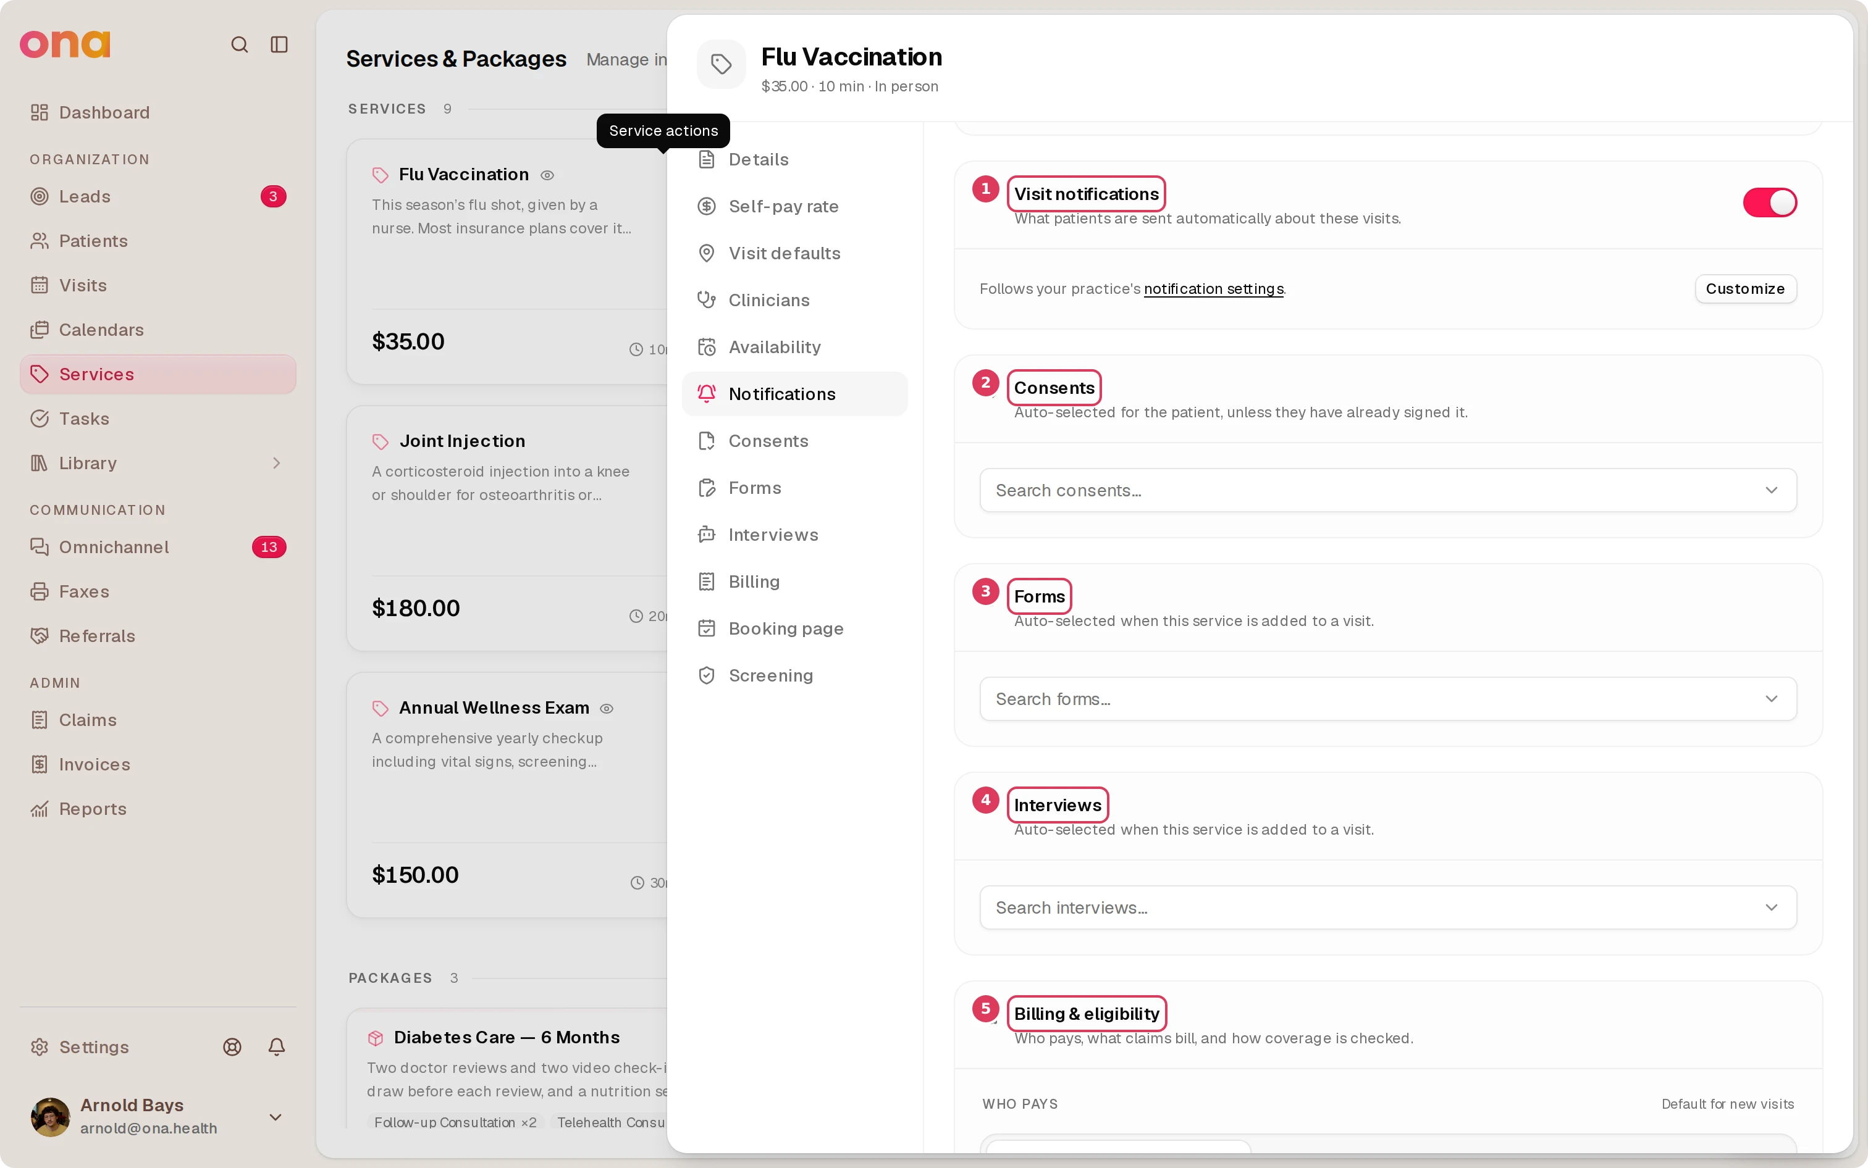Image resolution: width=1868 pixels, height=1168 pixels.
Task: Switch to Forms tab
Action: (794, 488)
